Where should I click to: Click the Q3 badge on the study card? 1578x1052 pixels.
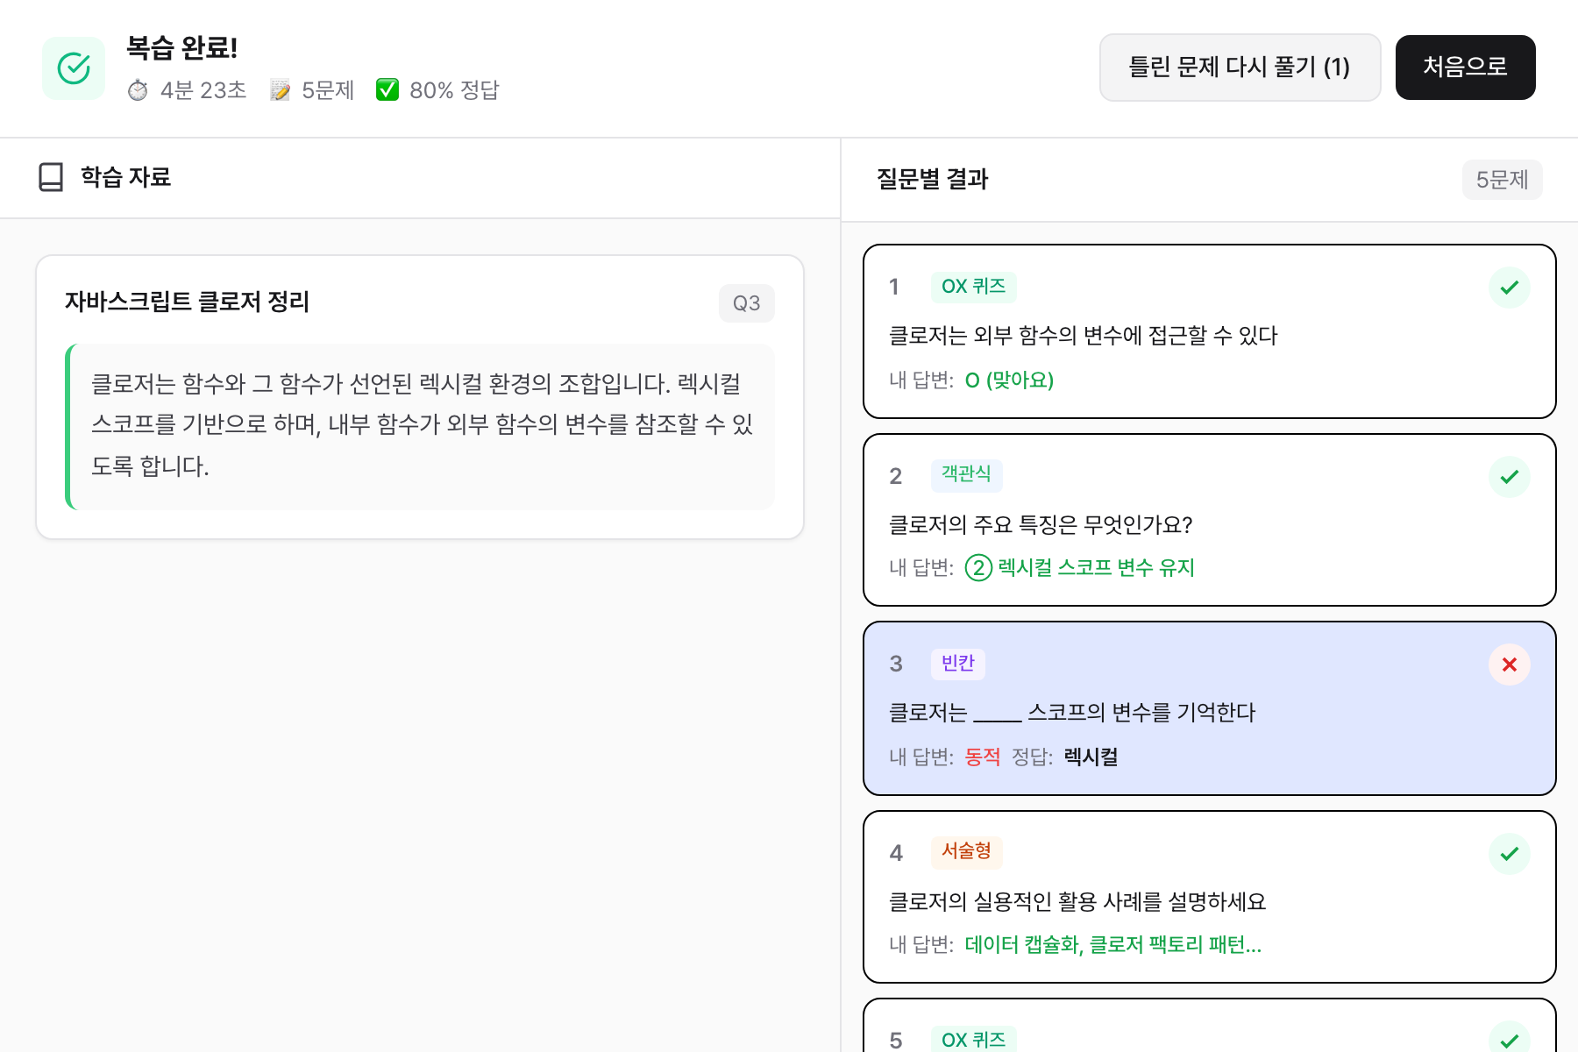[746, 303]
